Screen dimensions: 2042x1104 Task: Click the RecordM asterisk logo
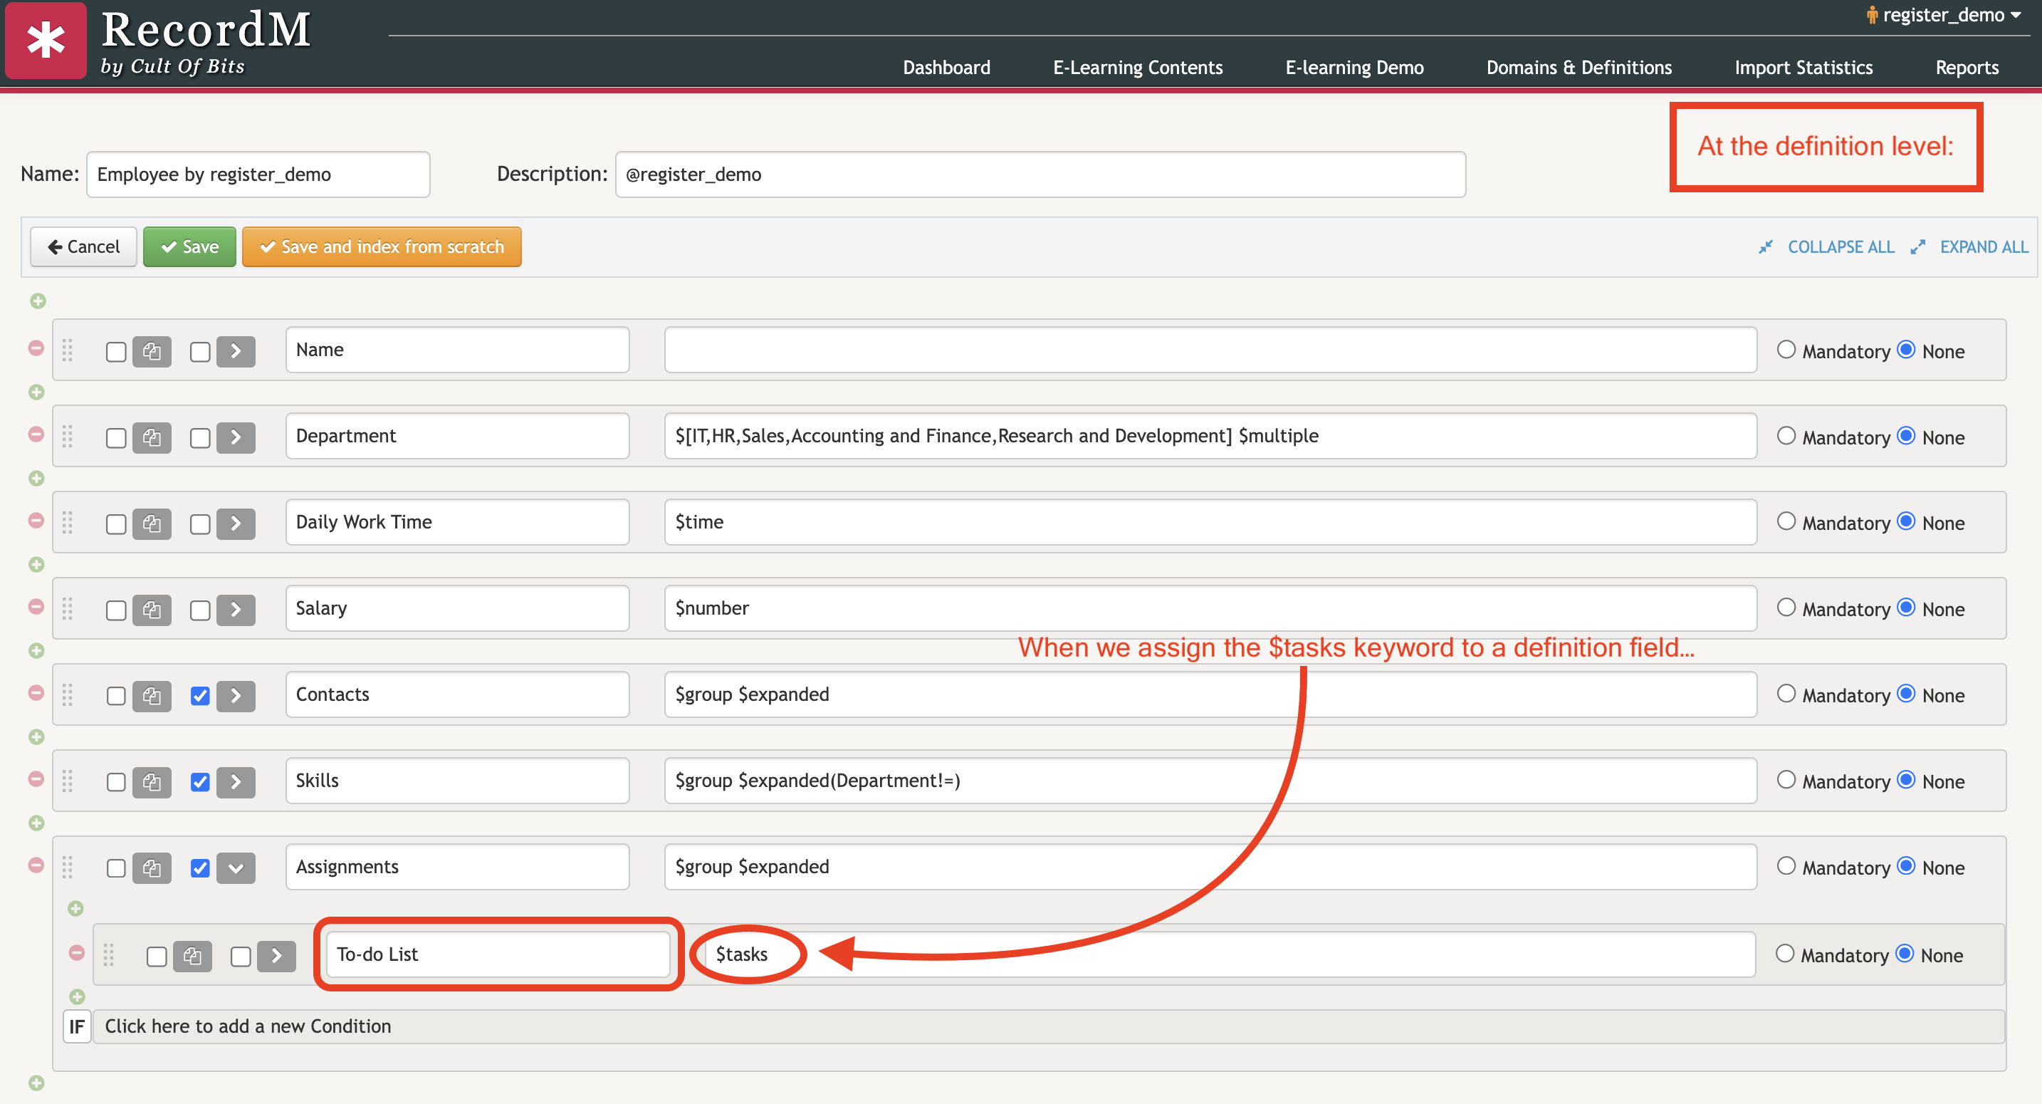point(46,41)
